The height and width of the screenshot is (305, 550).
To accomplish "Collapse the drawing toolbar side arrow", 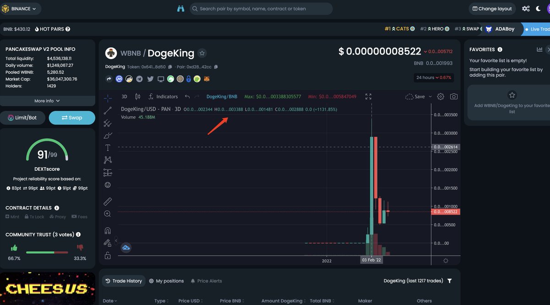I will tap(116, 240).
